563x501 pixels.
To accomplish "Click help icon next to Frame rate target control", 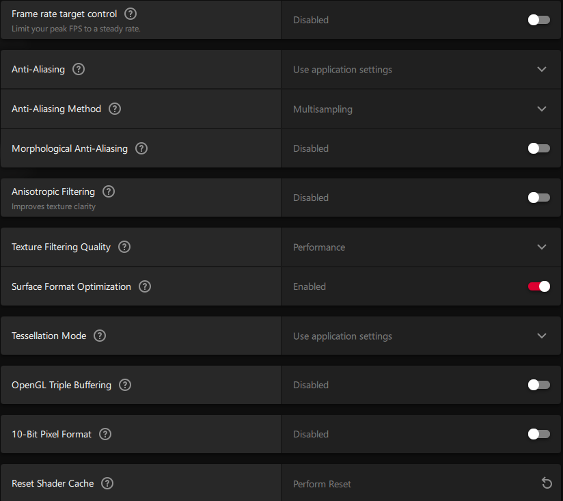I will (131, 14).
